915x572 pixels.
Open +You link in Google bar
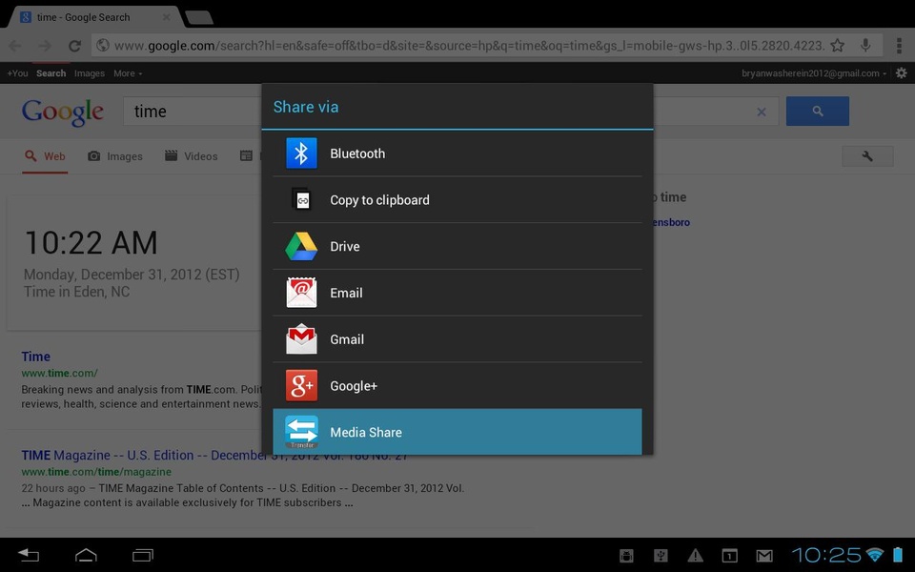tap(17, 73)
